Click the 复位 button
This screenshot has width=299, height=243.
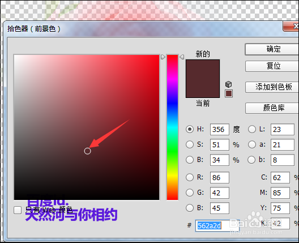pyautogui.click(x=272, y=66)
